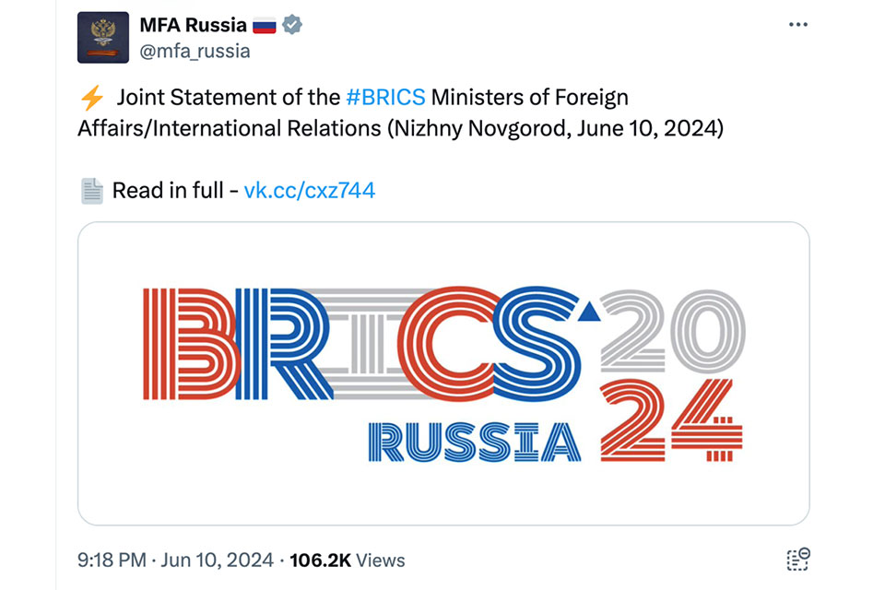This screenshot has height=590, width=885.
Task: Visit the @mfa_russia handle link
Action: click(195, 52)
